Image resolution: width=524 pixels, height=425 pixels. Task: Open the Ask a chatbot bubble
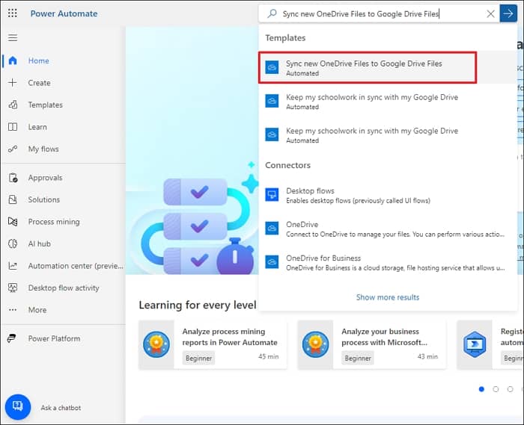(x=18, y=407)
